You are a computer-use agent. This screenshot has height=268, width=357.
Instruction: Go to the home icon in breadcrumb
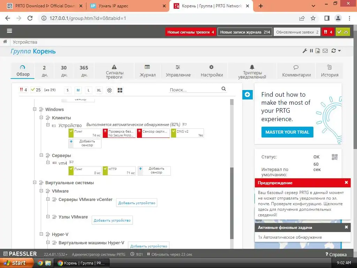[x=5, y=42]
